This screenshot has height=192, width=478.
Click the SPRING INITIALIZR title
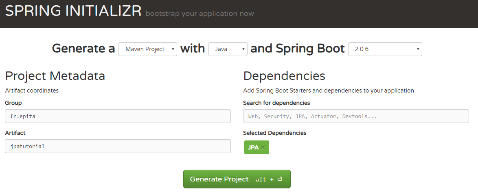[73, 11]
